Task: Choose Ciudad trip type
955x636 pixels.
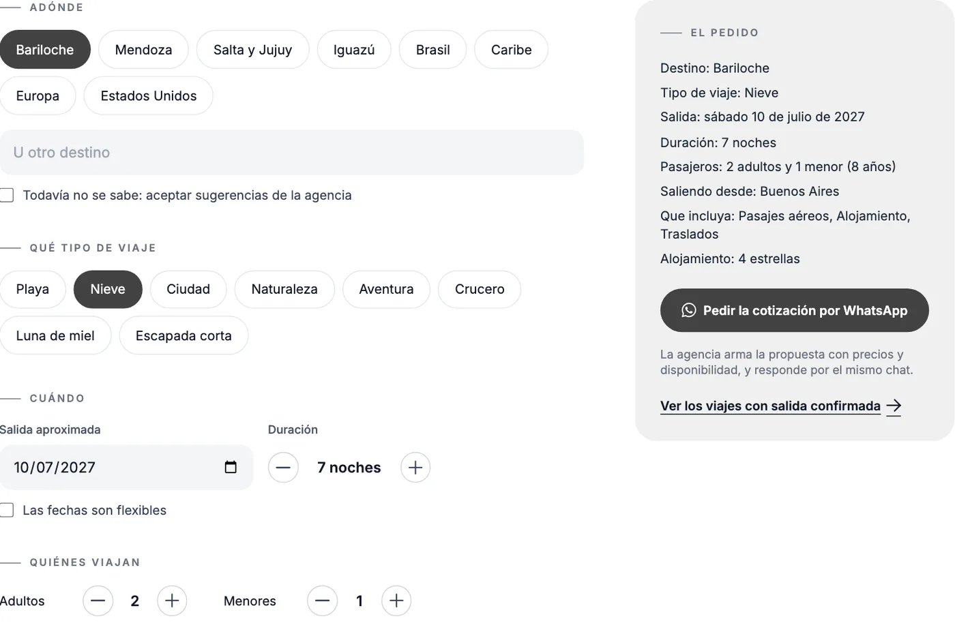Action: point(188,289)
